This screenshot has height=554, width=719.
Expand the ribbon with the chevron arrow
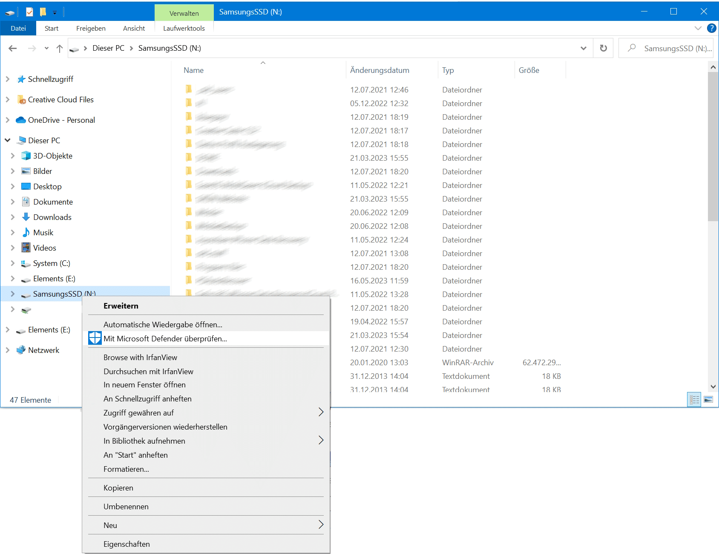pyautogui.click(x=698, y=28)
